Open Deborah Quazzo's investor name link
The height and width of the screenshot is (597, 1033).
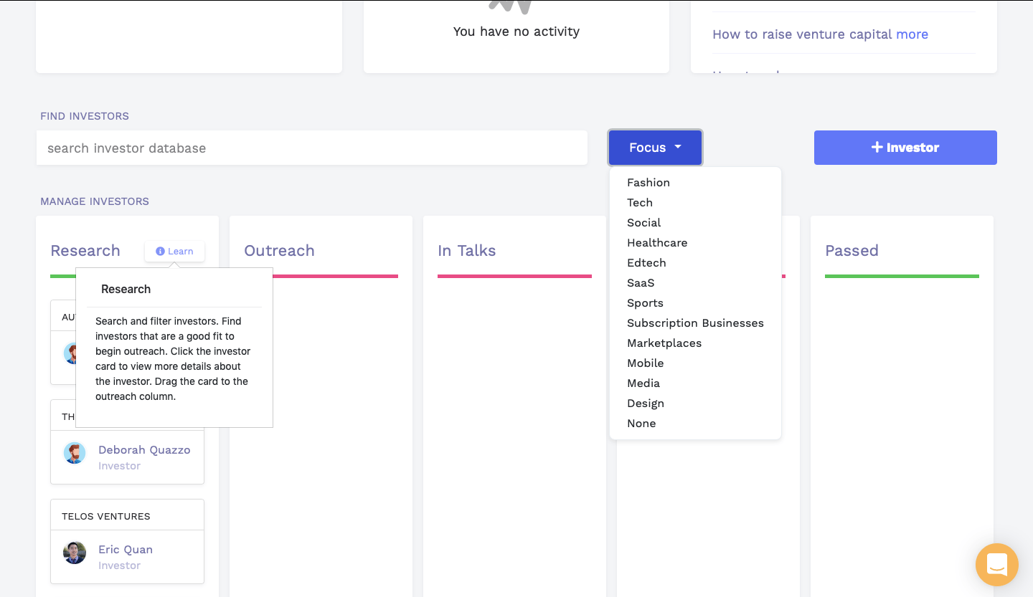click(x=144, y=450)
